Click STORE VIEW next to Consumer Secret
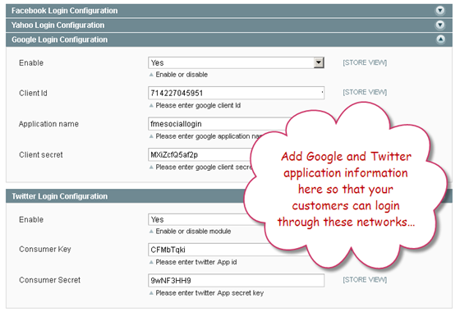 click(365, 280)
